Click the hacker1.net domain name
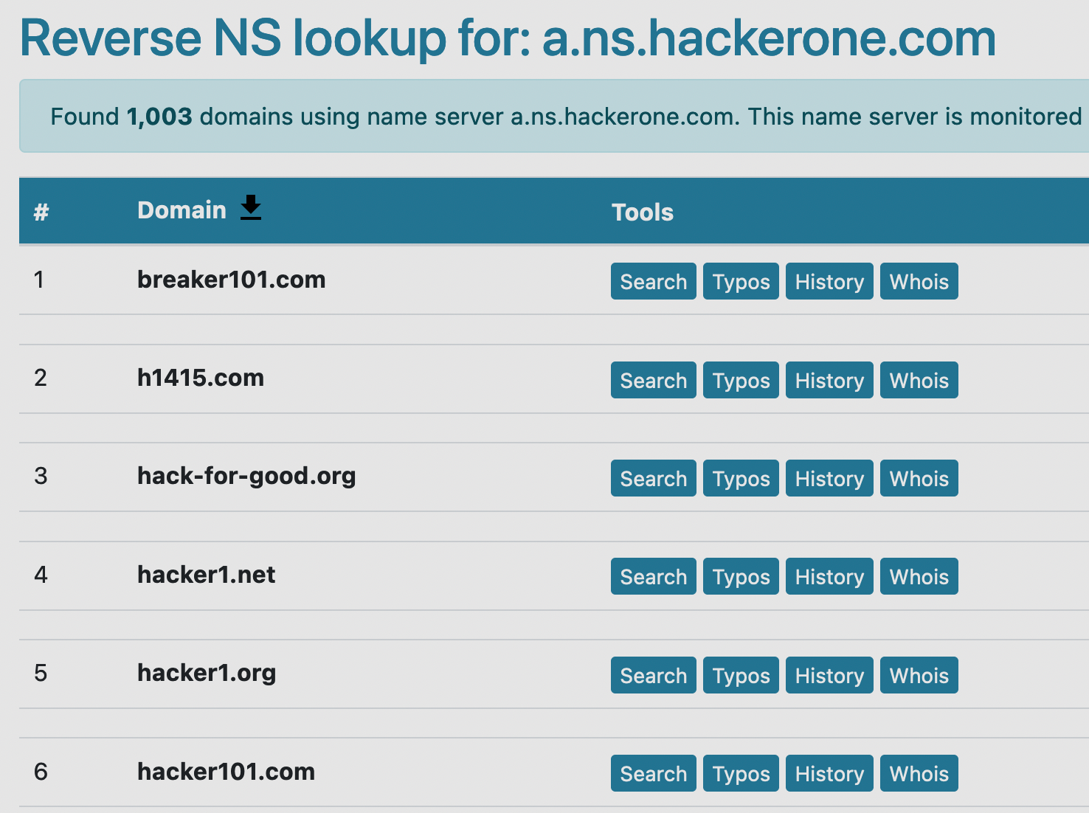This screenshot has height=813, width=1089. [206, 575]
